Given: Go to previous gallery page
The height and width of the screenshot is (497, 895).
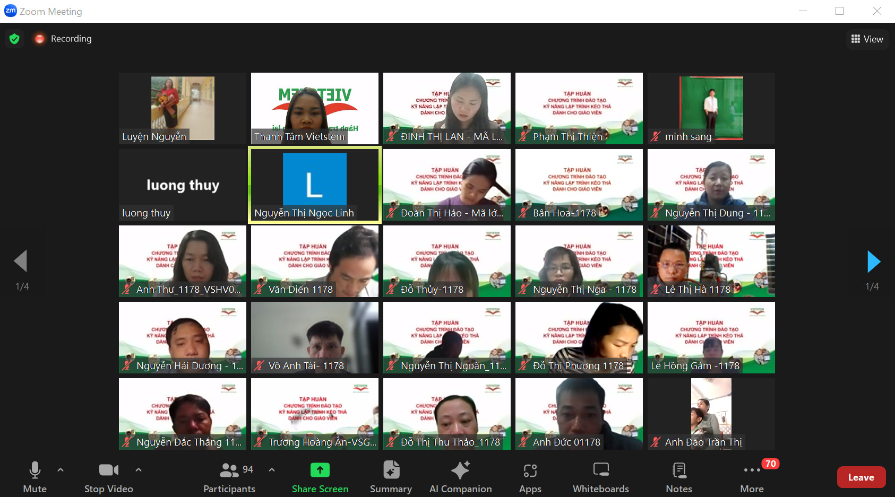Looking at the screenshot, I should 21,261.
